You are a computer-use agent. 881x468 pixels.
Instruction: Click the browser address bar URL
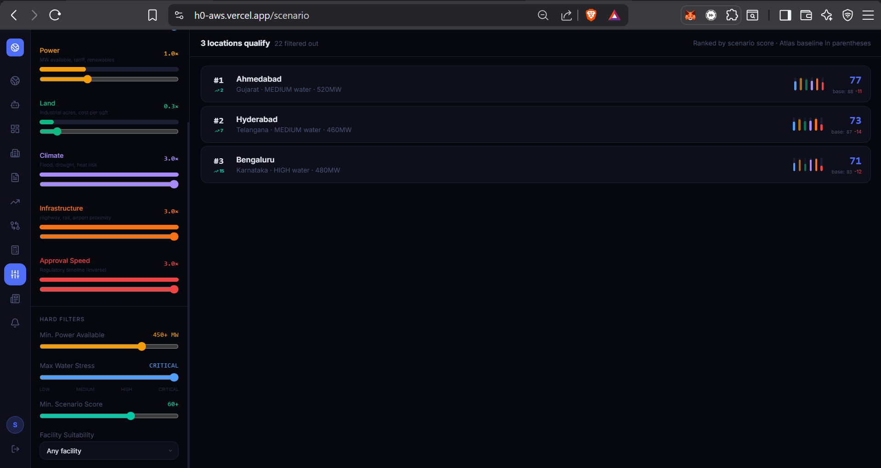(252, 16)
